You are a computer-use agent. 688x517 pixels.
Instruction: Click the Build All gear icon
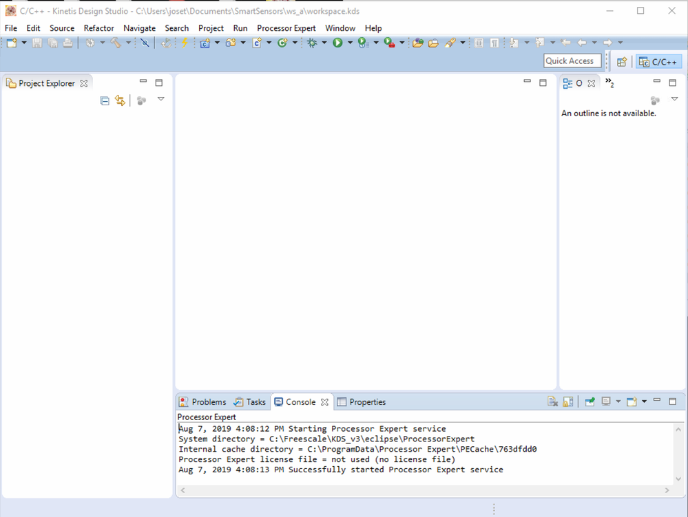pos(90,43)
